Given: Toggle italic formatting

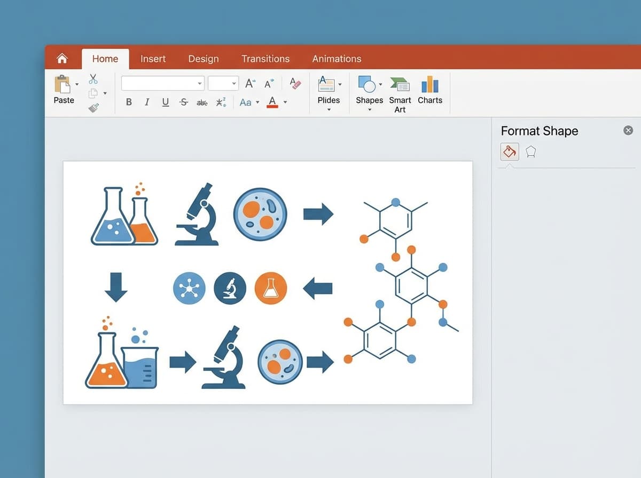Looking at the screenshot, I should coord(146,102).
